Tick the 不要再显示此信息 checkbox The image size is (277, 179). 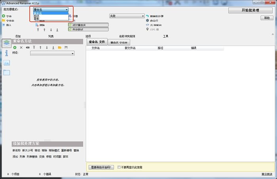pos(119,167)
